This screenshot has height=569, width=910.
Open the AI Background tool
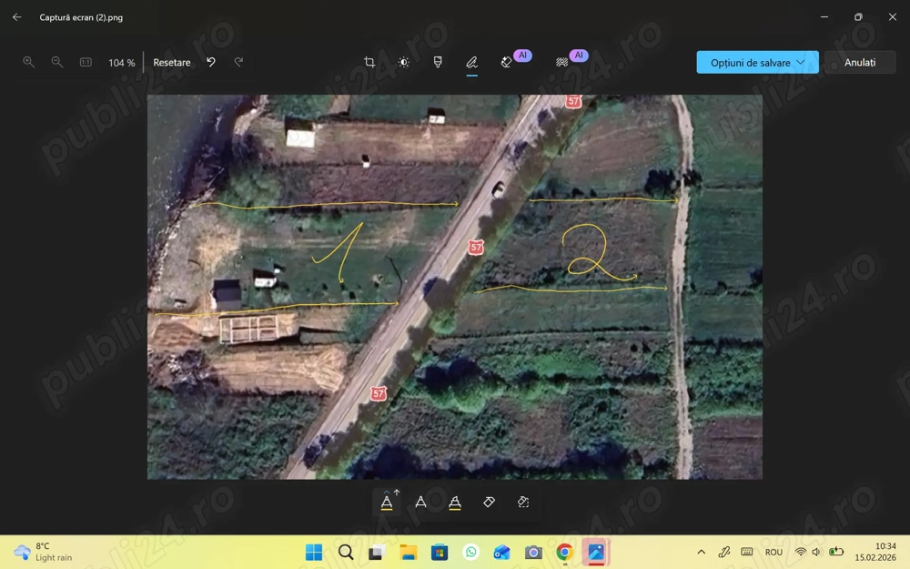[563, 62]
